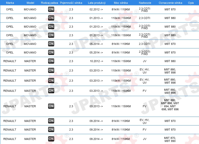
Task: Click the Moc silnika column header
Action: tap(121, 3)
